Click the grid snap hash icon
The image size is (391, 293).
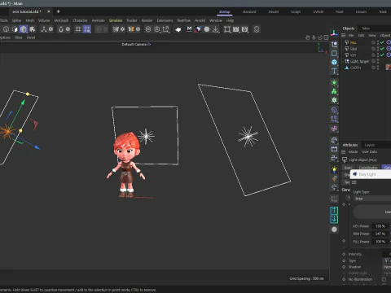(x=78, y=29)
